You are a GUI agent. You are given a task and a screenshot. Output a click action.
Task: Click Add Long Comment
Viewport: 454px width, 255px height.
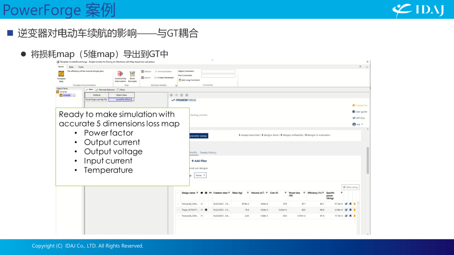(x=189, y=80)
